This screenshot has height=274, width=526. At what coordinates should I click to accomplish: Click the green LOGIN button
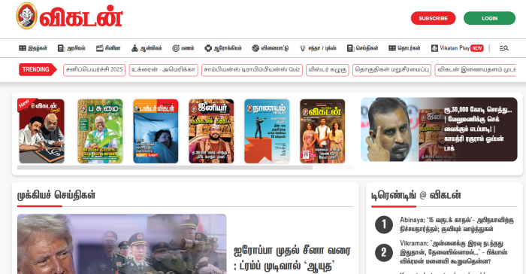coord(489,18)
